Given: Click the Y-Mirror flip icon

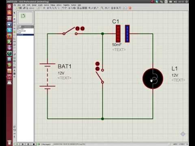Looking at the screenshot, I should (x=14, y=137).
